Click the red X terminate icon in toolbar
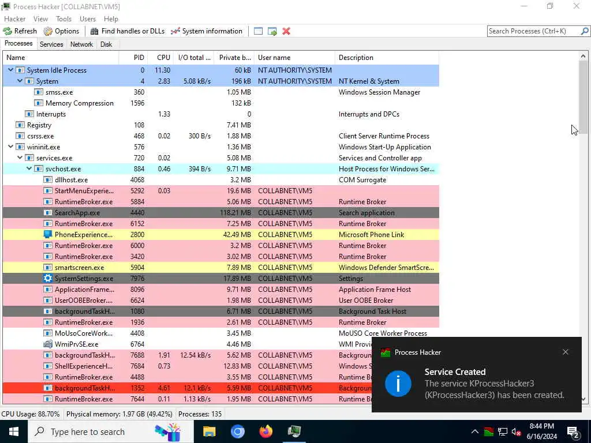Viewport: 591px width, 443px height. pos(286,31)
